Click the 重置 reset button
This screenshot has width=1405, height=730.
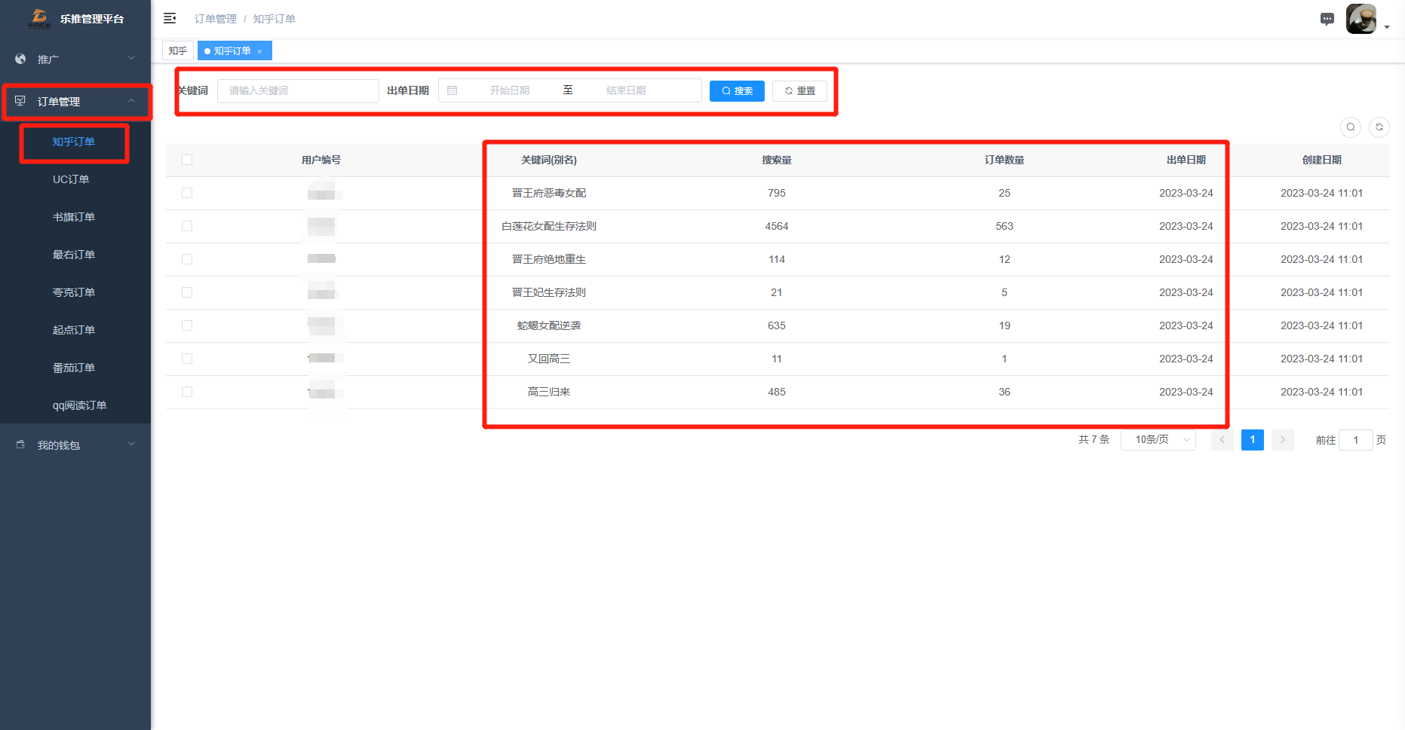[799, 91]
